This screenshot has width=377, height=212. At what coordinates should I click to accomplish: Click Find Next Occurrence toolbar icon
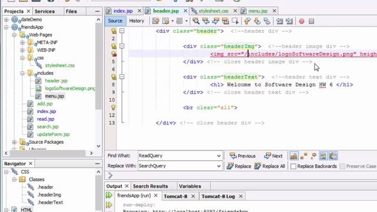click(x=216, y=21)
